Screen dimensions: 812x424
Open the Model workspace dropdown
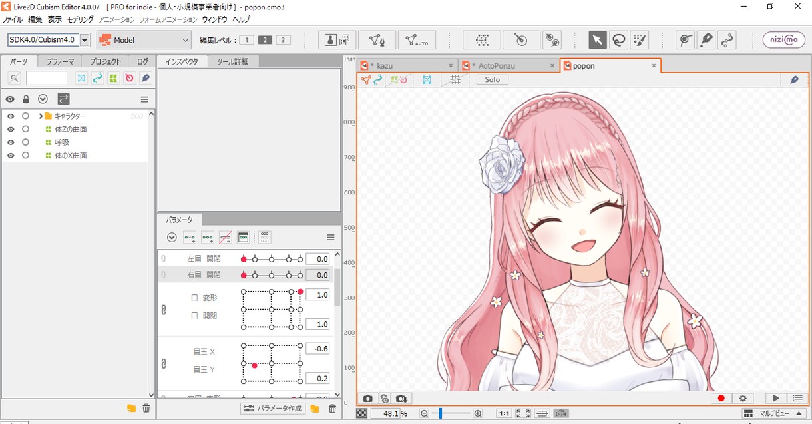click(x=144, y=40)
